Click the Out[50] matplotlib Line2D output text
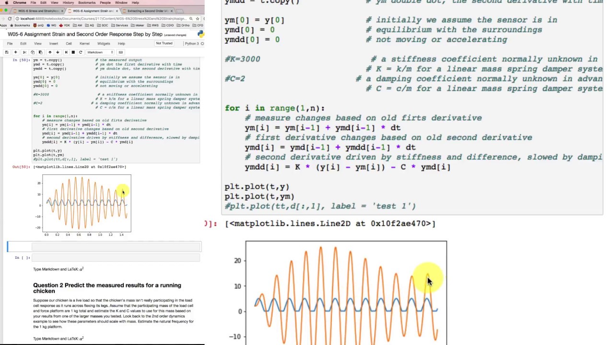 (x=80, y=167)
